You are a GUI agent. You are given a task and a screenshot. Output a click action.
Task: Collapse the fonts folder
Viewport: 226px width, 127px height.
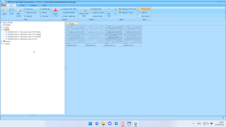(1, 30)
